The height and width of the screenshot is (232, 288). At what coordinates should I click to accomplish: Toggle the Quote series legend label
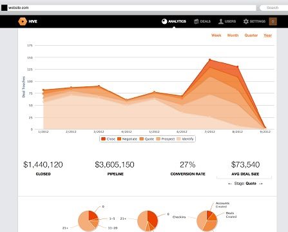click(x=149, y=139)
